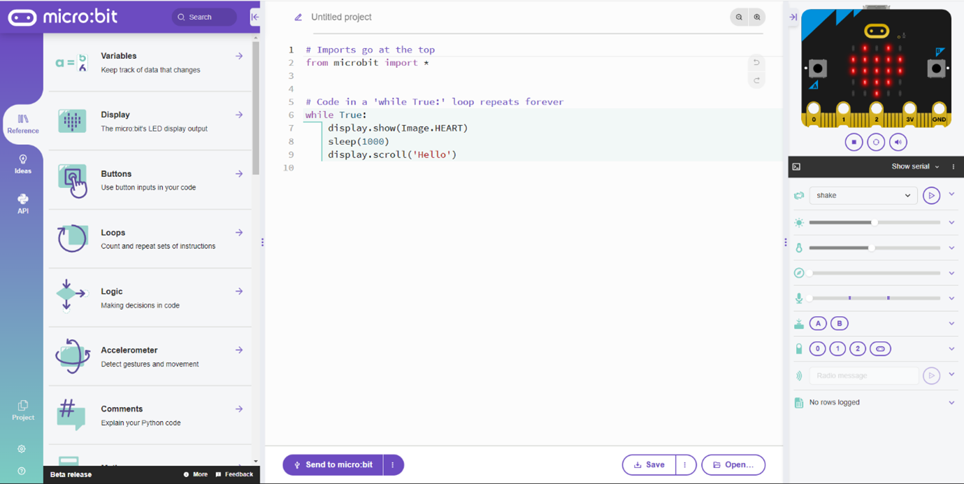The width and height of the screenshot is (964, 484).
Task: Open the API tab
Action: pos(23,204)
